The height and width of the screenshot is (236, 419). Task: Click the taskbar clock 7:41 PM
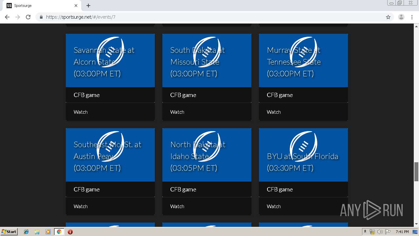(402, 232)
